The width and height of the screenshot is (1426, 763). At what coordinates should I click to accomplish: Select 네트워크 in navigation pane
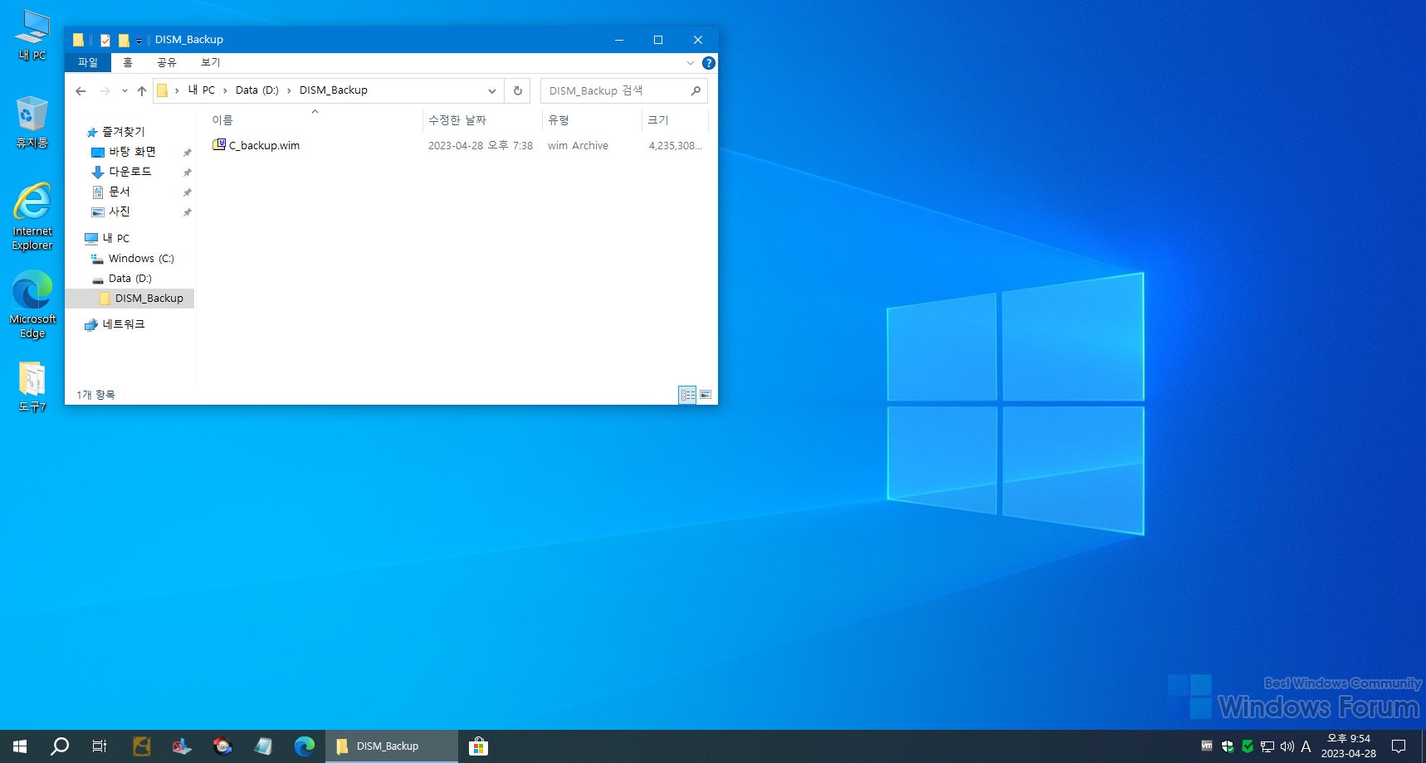pos(123,325)
